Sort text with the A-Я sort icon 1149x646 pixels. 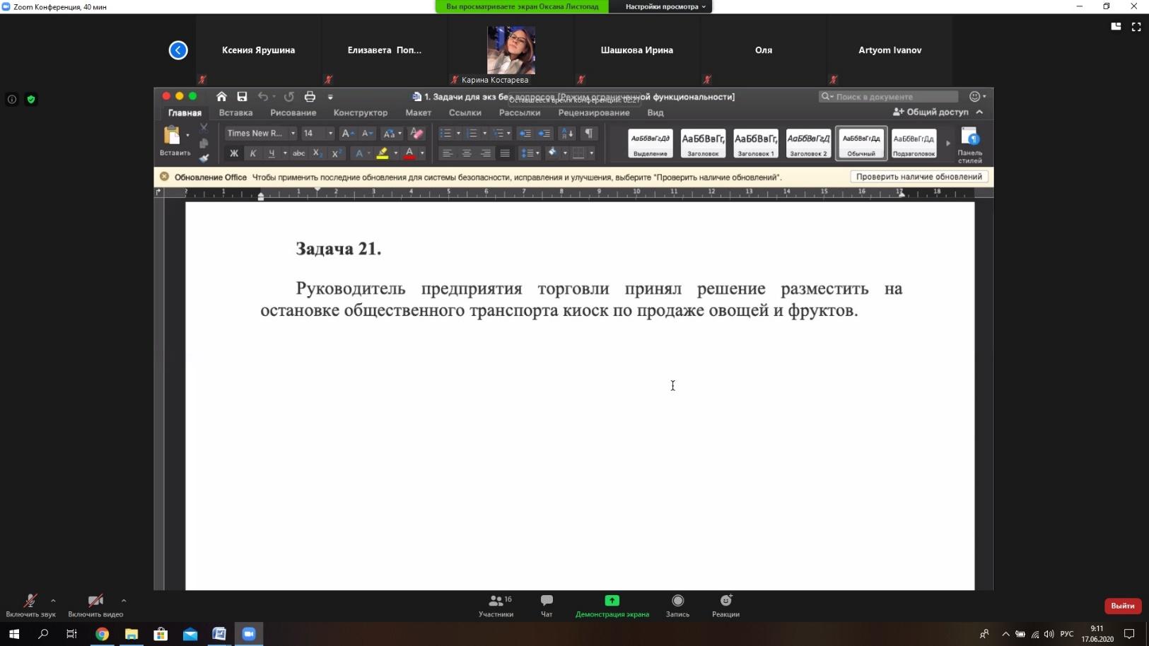tap(567, 134)
